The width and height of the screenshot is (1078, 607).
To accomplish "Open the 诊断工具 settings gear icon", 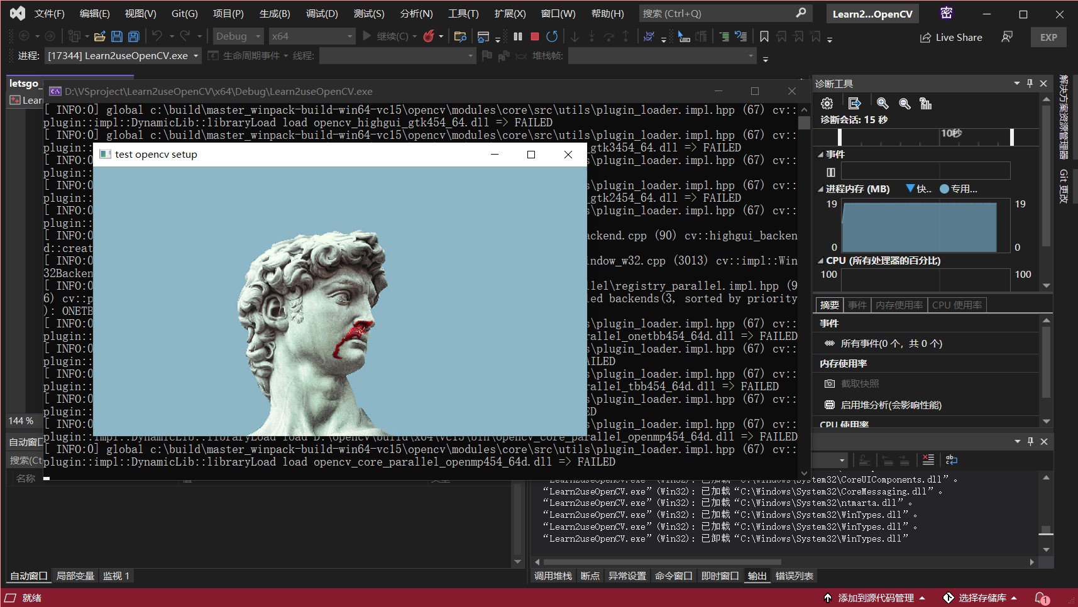I will tap(825, 103).
